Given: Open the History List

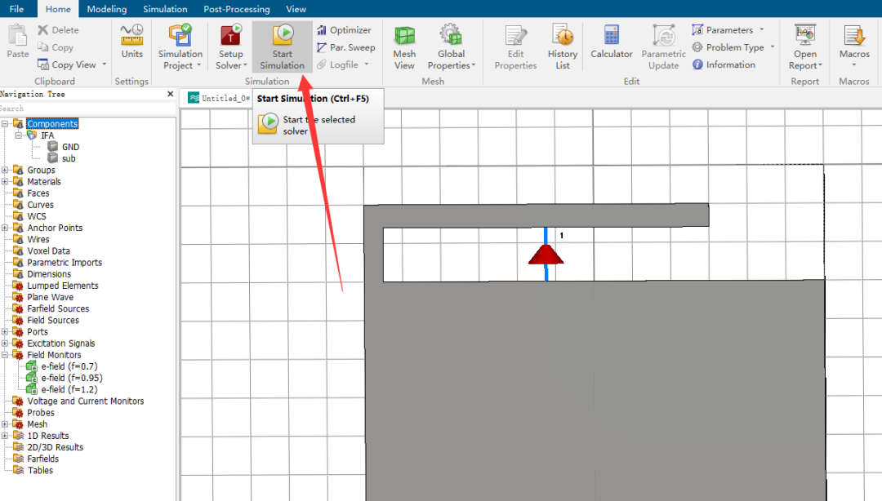Looking at the screenshot, I should click(563, 47).
